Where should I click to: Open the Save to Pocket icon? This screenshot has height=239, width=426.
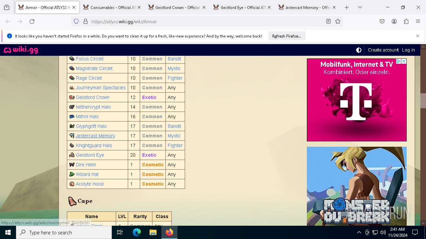[382, 22]
